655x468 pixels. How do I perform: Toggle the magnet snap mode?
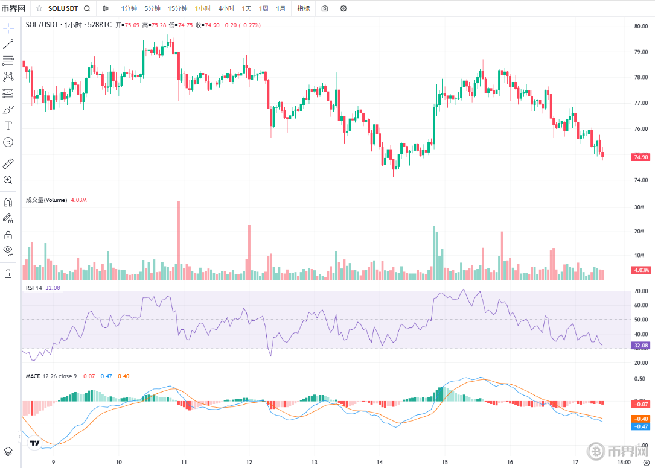tap(8, 203)
